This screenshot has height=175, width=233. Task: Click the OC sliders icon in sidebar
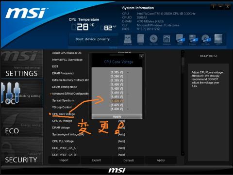click(x=10, y=93)
